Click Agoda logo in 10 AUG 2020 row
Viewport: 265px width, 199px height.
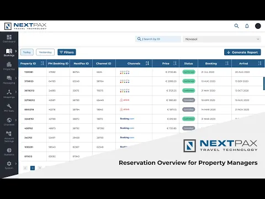125,81
